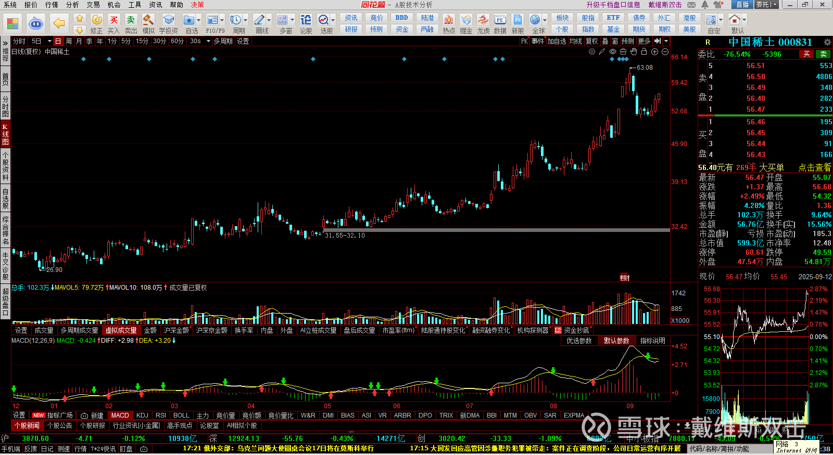Expand the 选股 dropdown arrow
The height and width of the screenshot is (455, 833).
pos(333,20)
